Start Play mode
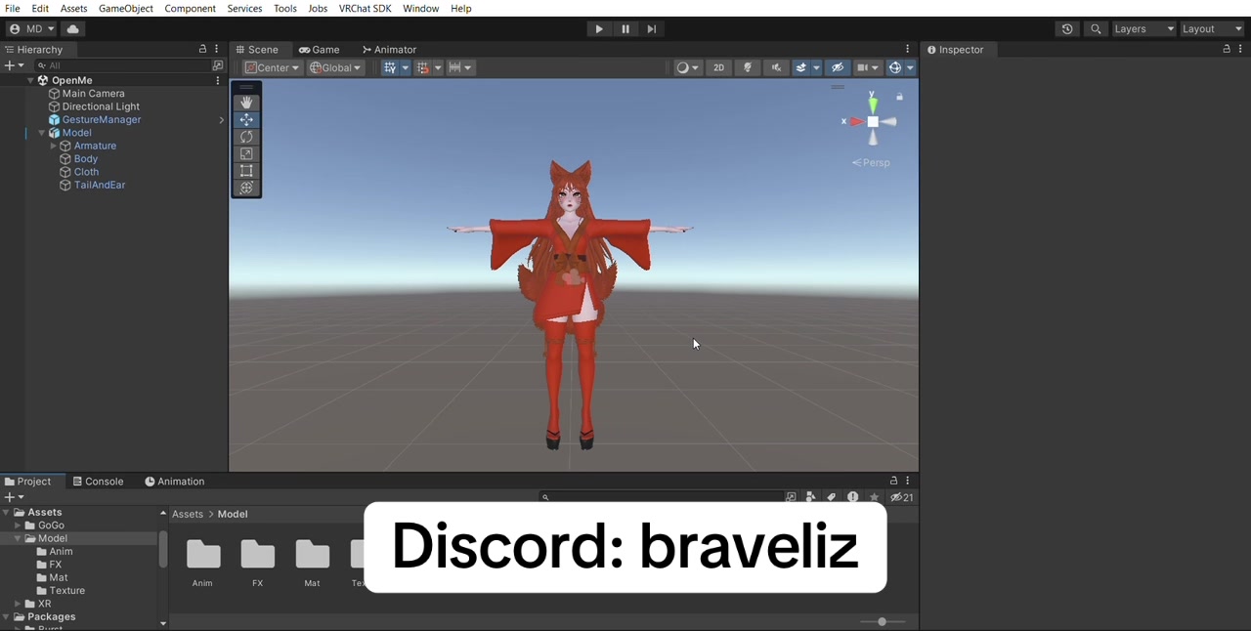This screenshot has height=631, width=1251. click(599, 29)
